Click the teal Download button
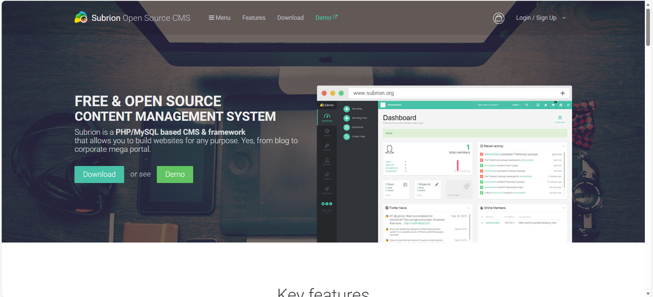Screen dimensions: 653x297 pos(99,175)
